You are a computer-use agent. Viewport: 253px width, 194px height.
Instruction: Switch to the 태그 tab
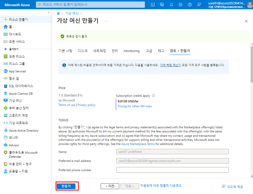161,51
